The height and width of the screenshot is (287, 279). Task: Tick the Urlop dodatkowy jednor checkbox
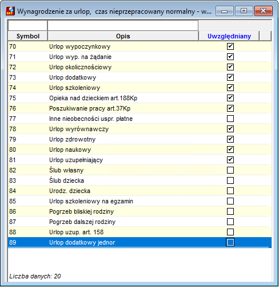click(230, 242)
